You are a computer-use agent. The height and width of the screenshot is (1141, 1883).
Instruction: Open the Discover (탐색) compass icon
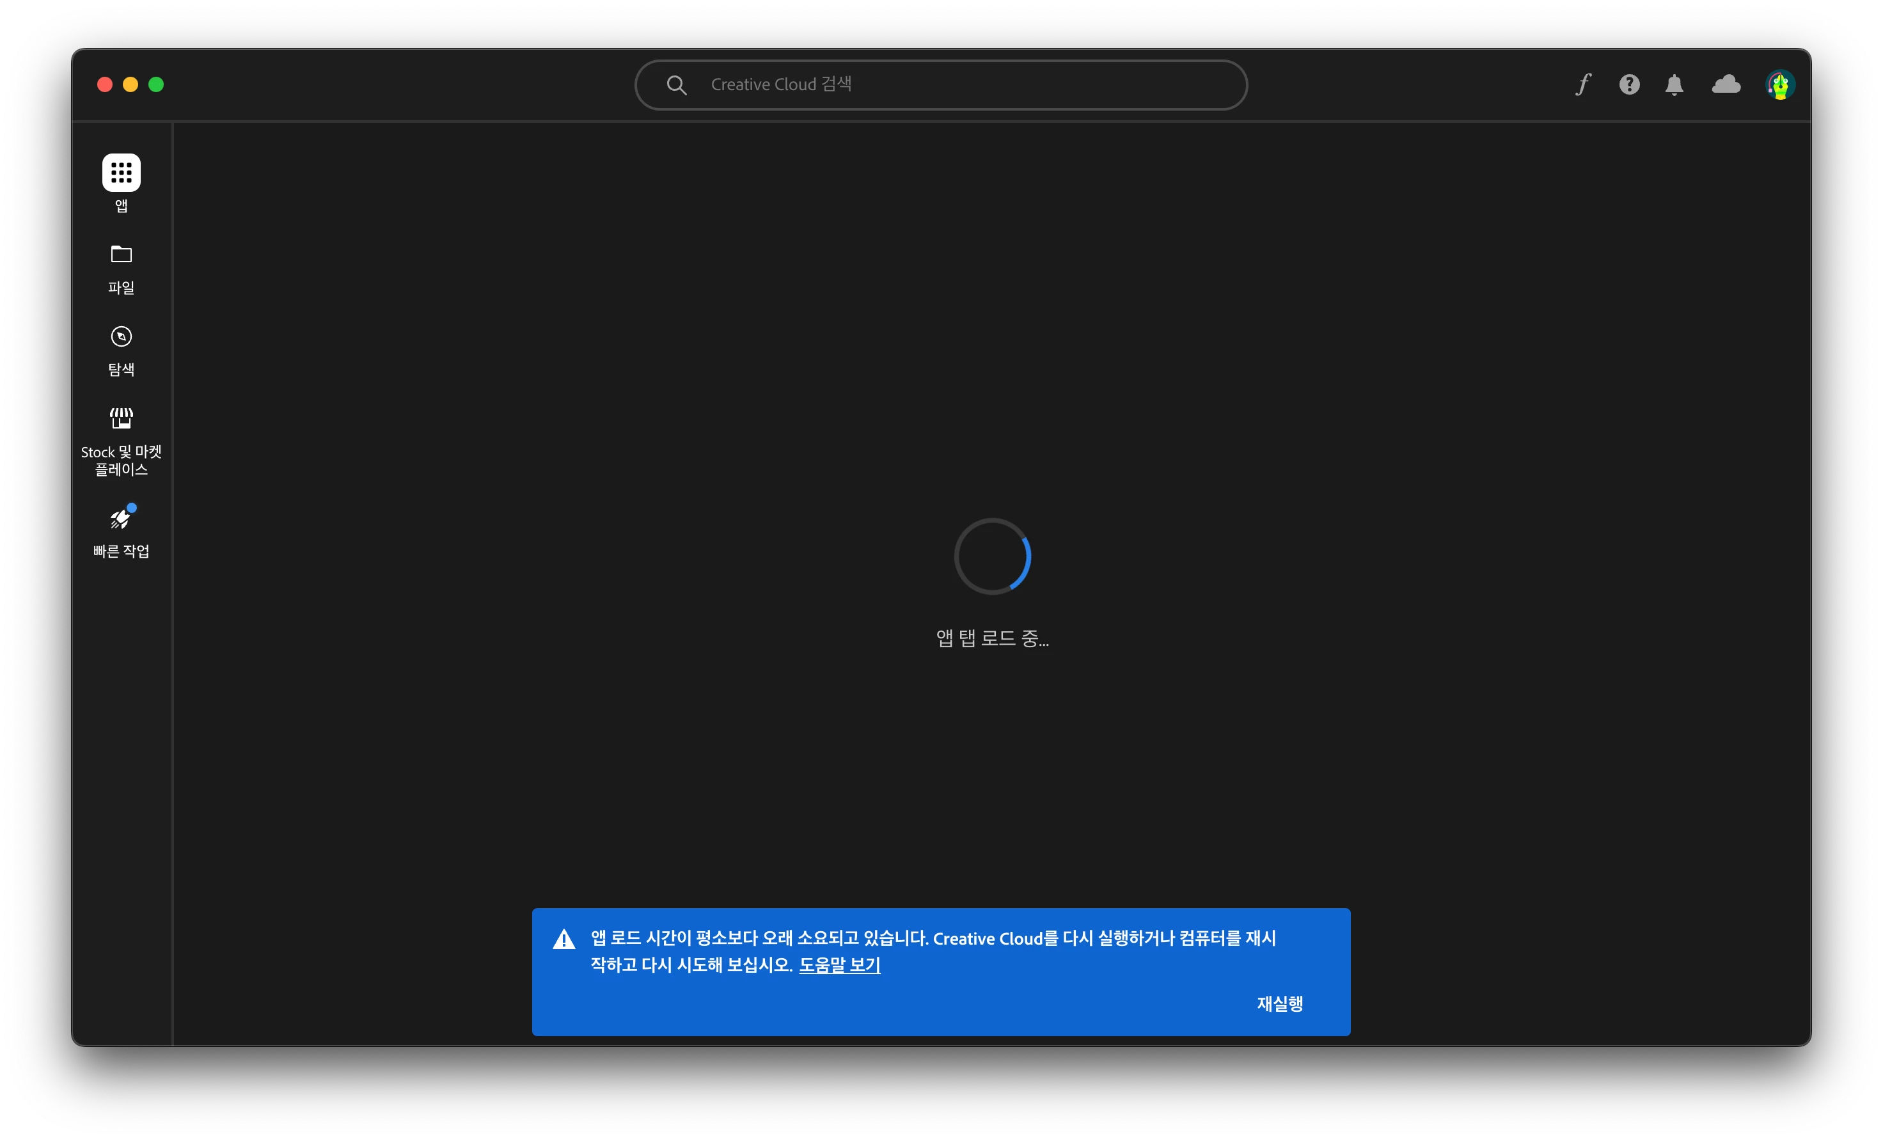(x=121, y=336)
